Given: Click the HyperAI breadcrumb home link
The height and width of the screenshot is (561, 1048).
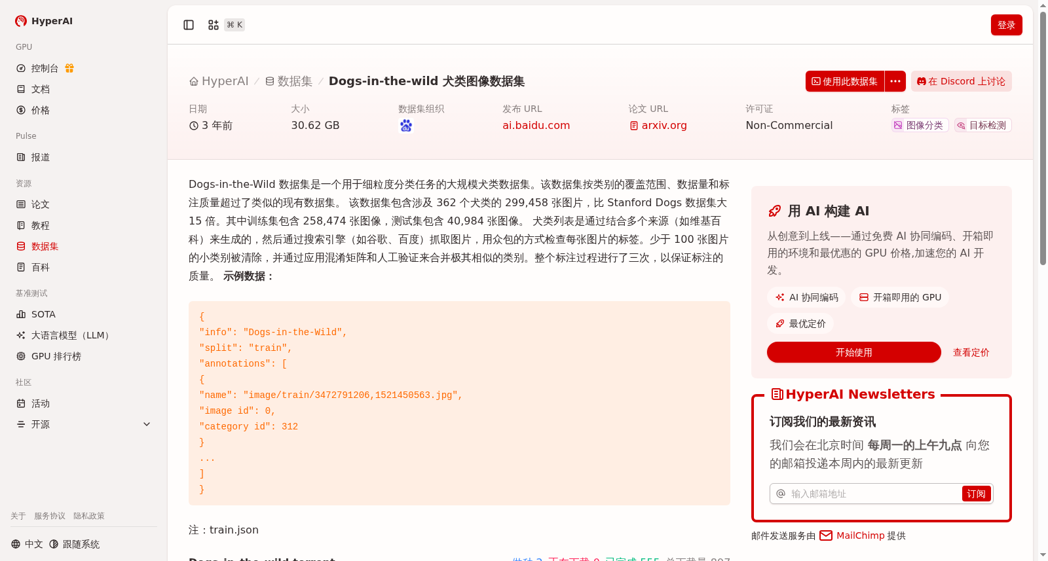Looking at the screenshot, I should click(219, 81).
